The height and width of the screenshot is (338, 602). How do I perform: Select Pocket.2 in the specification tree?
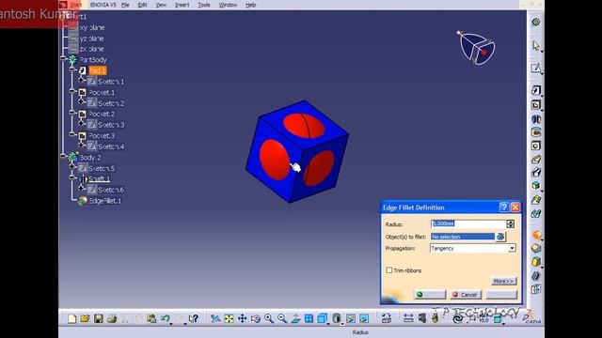click(102, 114)
